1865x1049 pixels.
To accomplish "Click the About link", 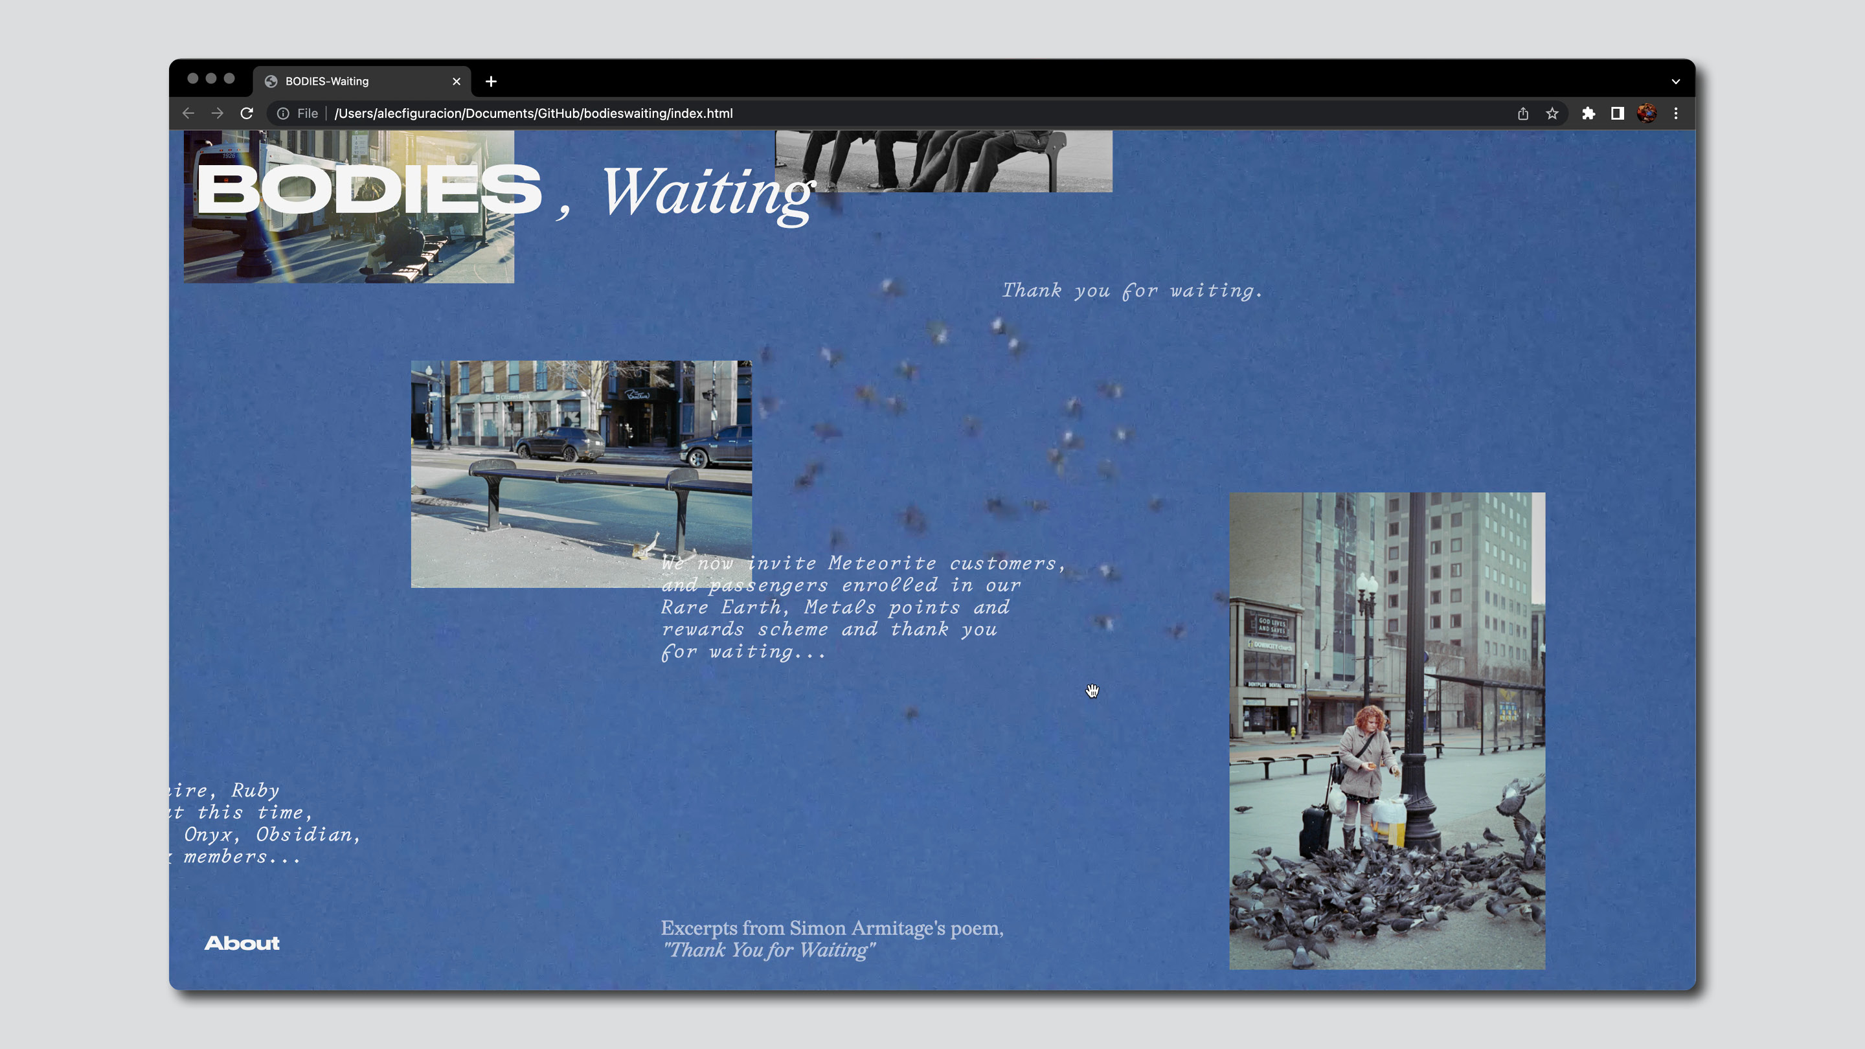I will click(x=242, y=943).
